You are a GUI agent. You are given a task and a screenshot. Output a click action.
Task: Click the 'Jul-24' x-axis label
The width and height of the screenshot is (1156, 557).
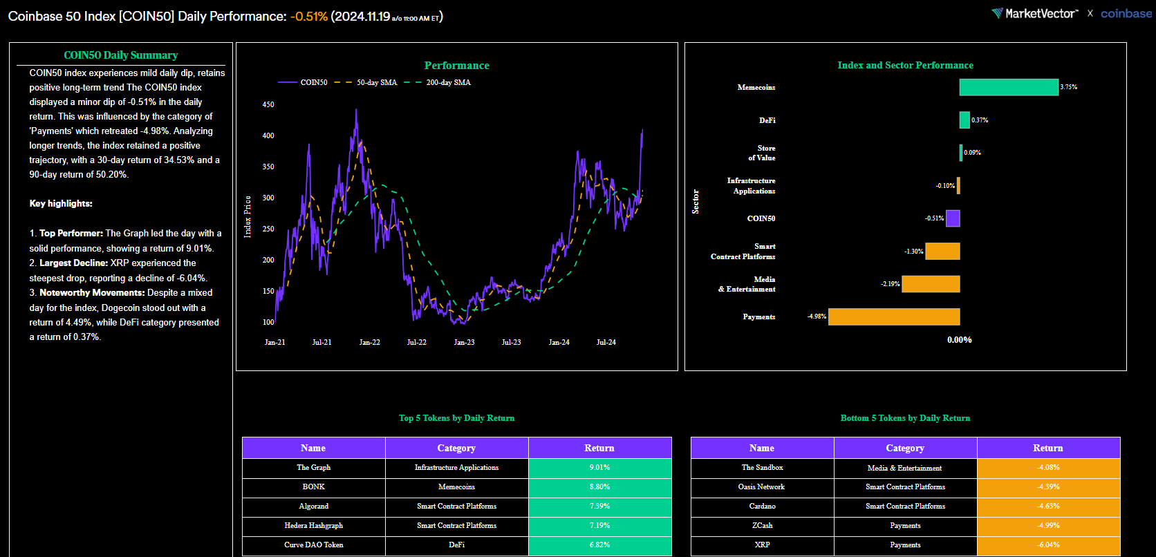click(606, 342)
